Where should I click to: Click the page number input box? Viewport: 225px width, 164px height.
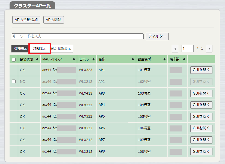(x=188, y=48)
